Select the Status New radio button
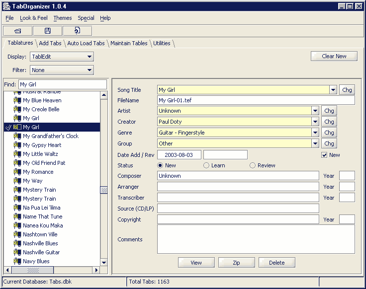Viewport: 366px width, 289px height. click(160, 165)
